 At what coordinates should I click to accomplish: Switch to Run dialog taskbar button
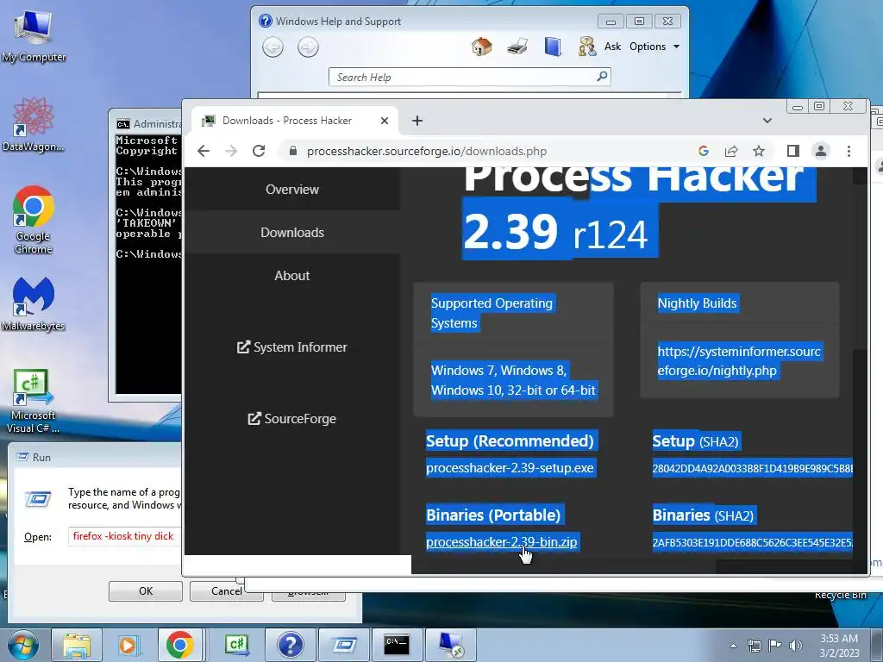tap(343, 645)
